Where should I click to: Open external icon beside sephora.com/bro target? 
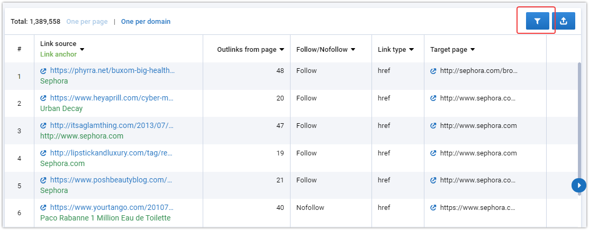pyautogui.click(x=433, y=70)
